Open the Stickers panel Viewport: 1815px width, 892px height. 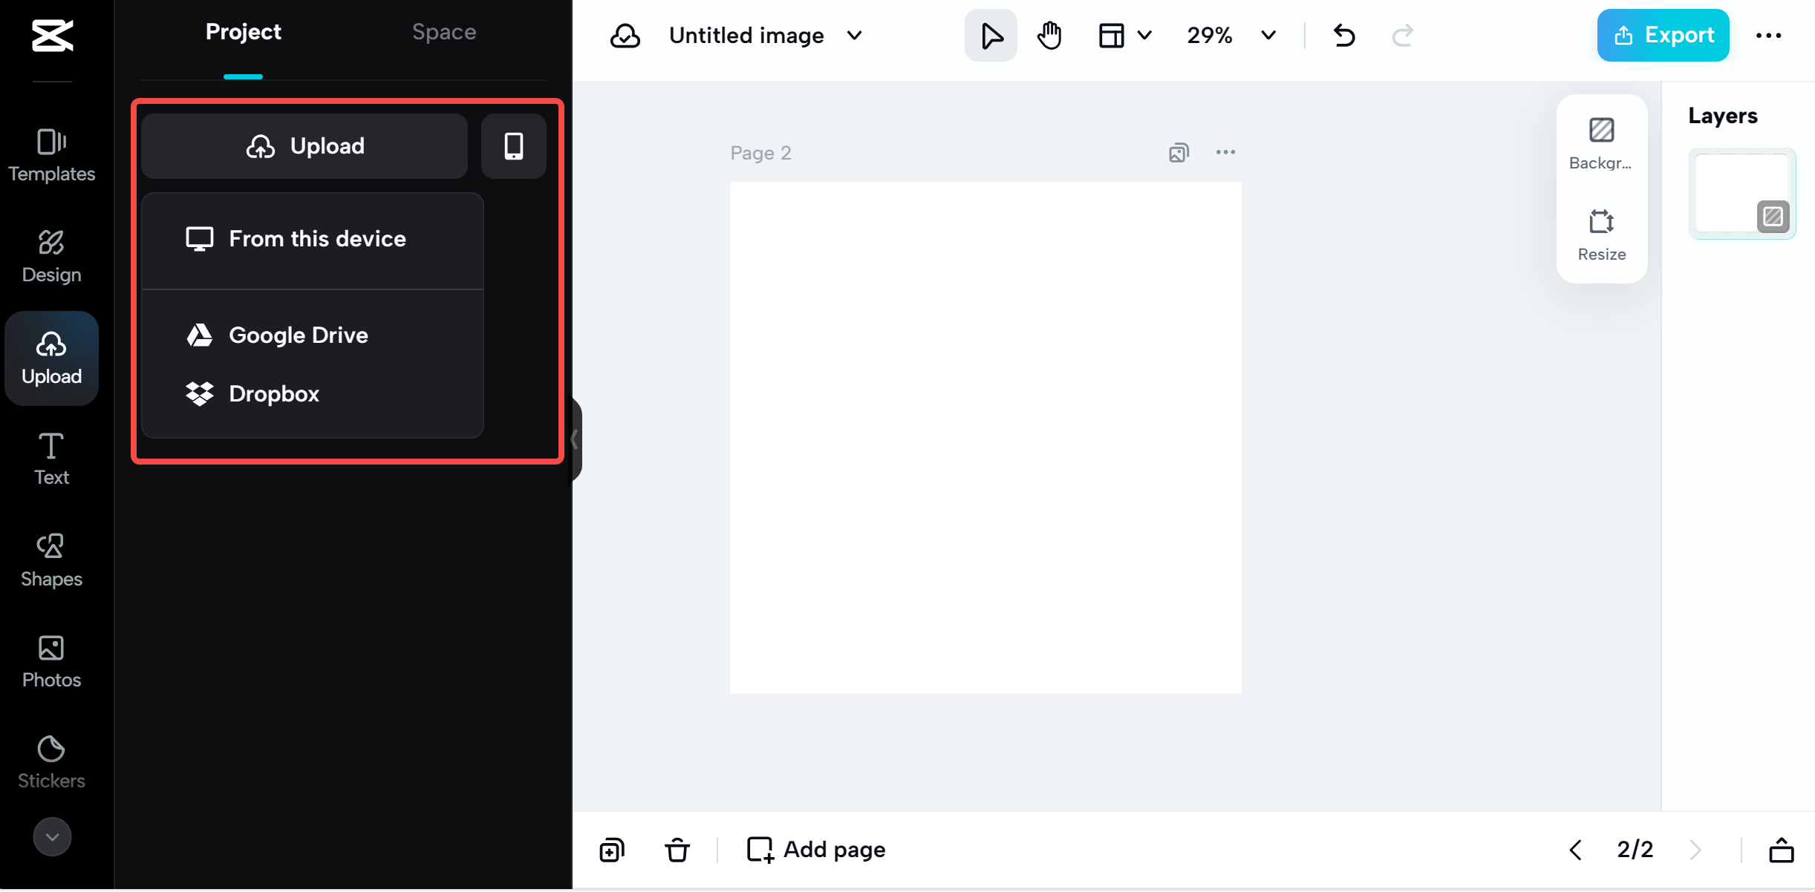(x=51, y=761)
